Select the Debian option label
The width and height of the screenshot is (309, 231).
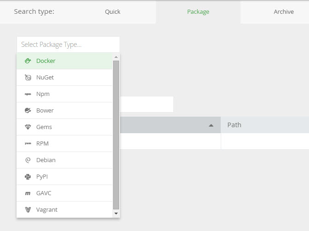click(x=46, y=160)
